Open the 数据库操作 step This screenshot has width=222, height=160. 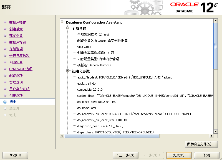(x=18, y=22)
